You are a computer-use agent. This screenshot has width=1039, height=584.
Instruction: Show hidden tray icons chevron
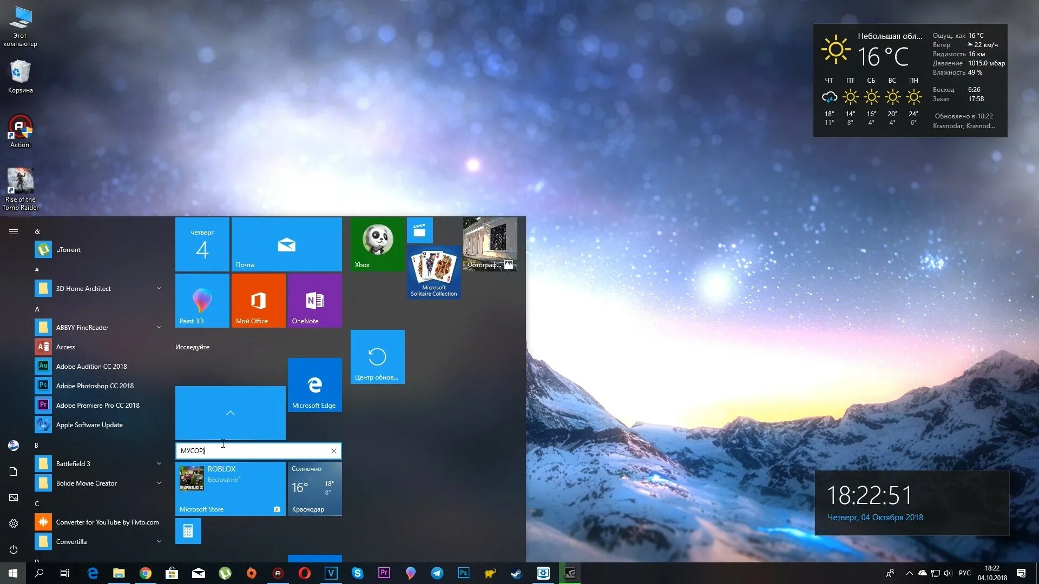pos(909,573)
